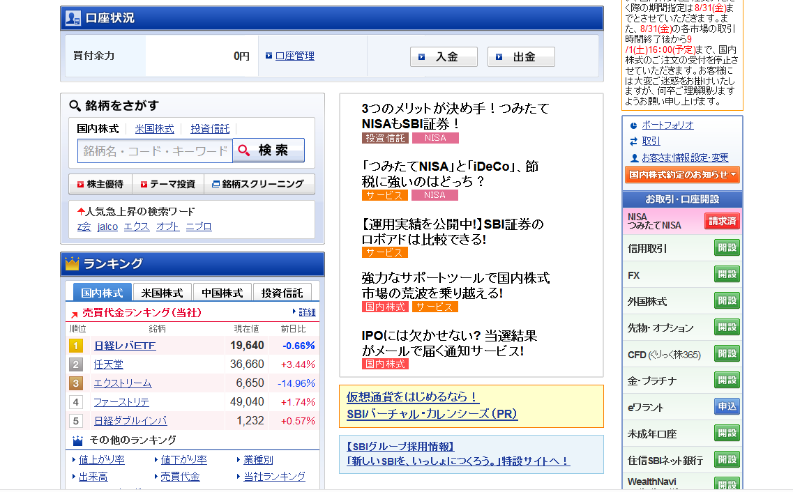Expand 国内株式約定のお知らせ dropdown
Viewport: 793px width, 492px height.
click(x=682, y=175)
